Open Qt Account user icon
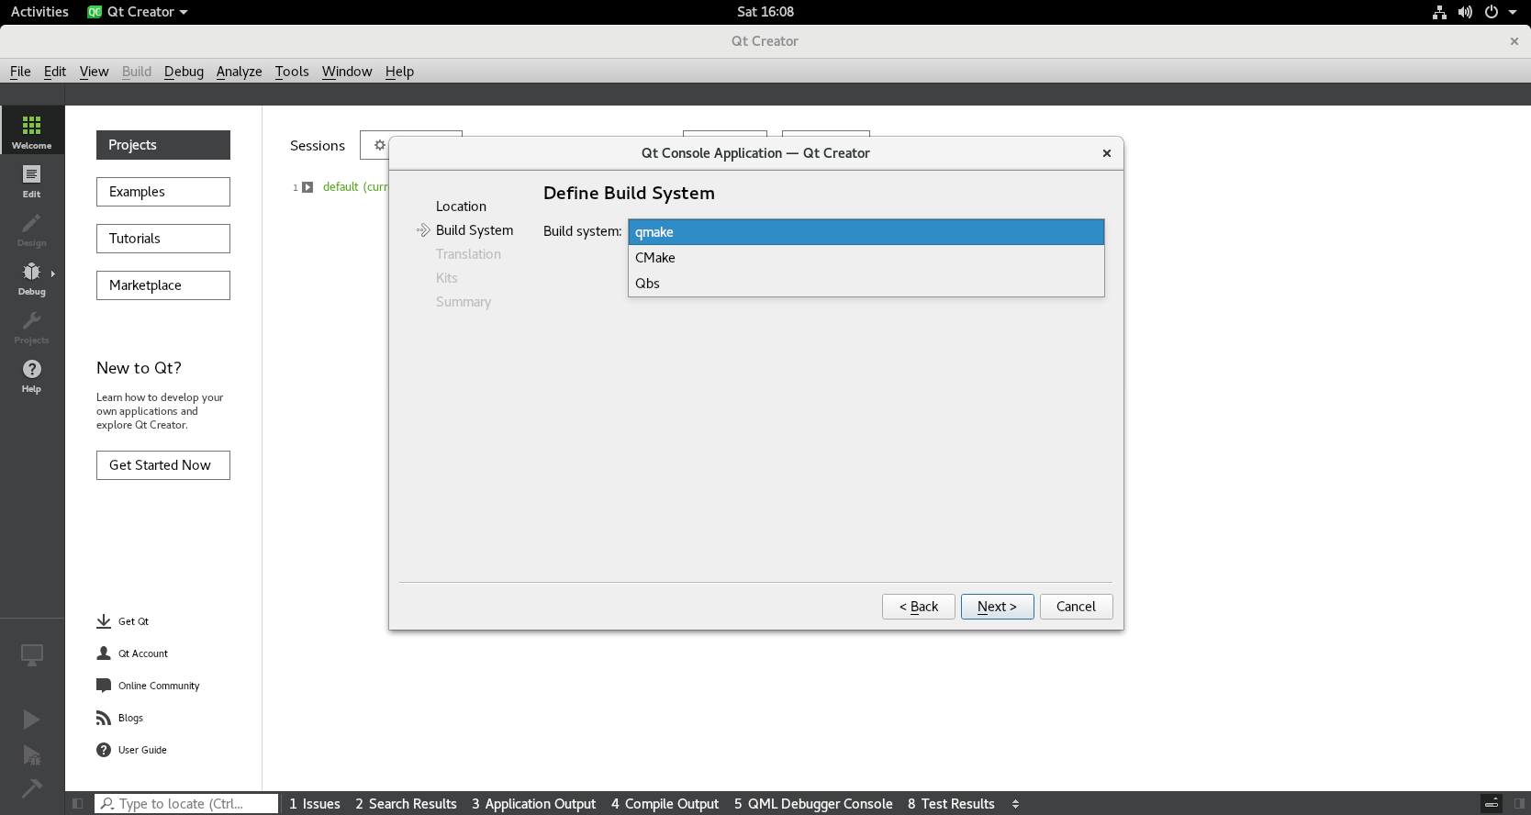1531x815 pixels. 104,653
